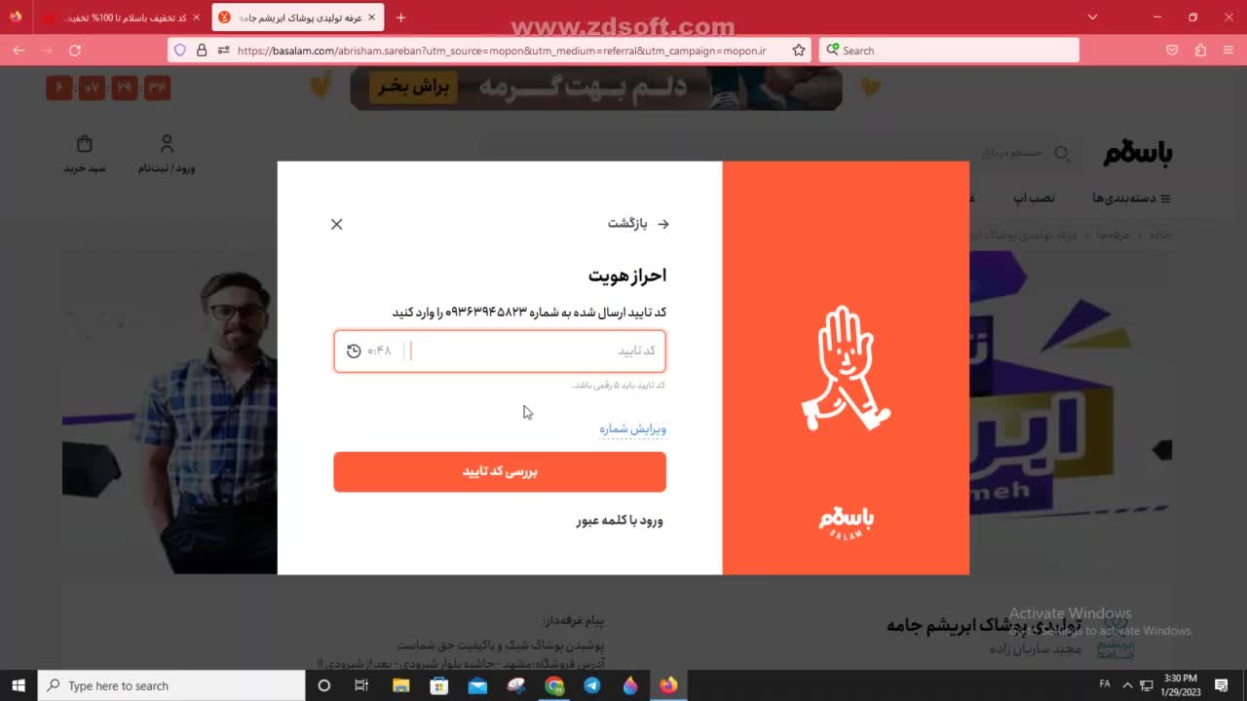Click the orange بررسی کد تایید button
1247x701 pixels.
click(500, 471)
